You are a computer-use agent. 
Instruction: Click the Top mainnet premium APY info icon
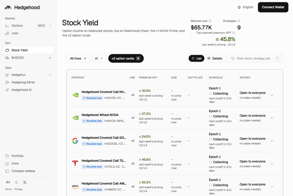coord(233,33)
